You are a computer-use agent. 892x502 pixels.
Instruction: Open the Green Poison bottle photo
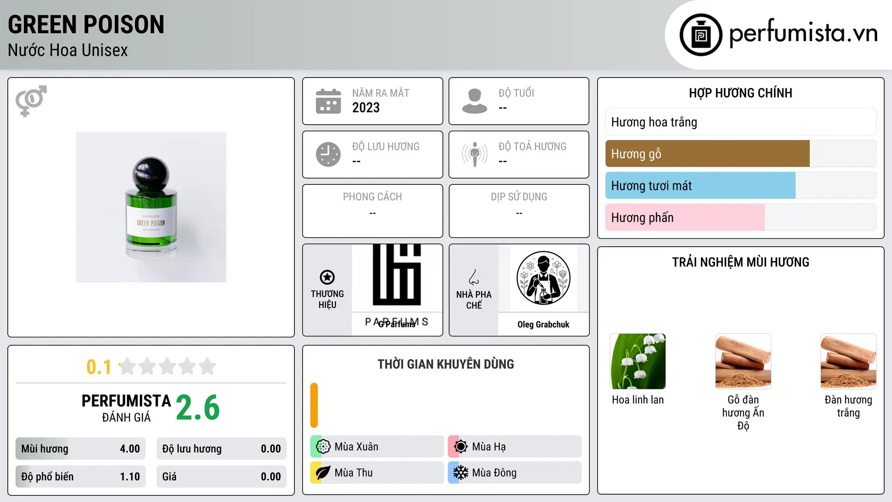coord(151,207)
